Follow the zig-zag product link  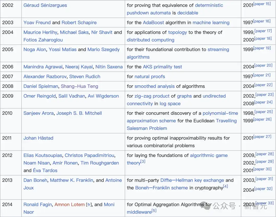coord(152,96)
